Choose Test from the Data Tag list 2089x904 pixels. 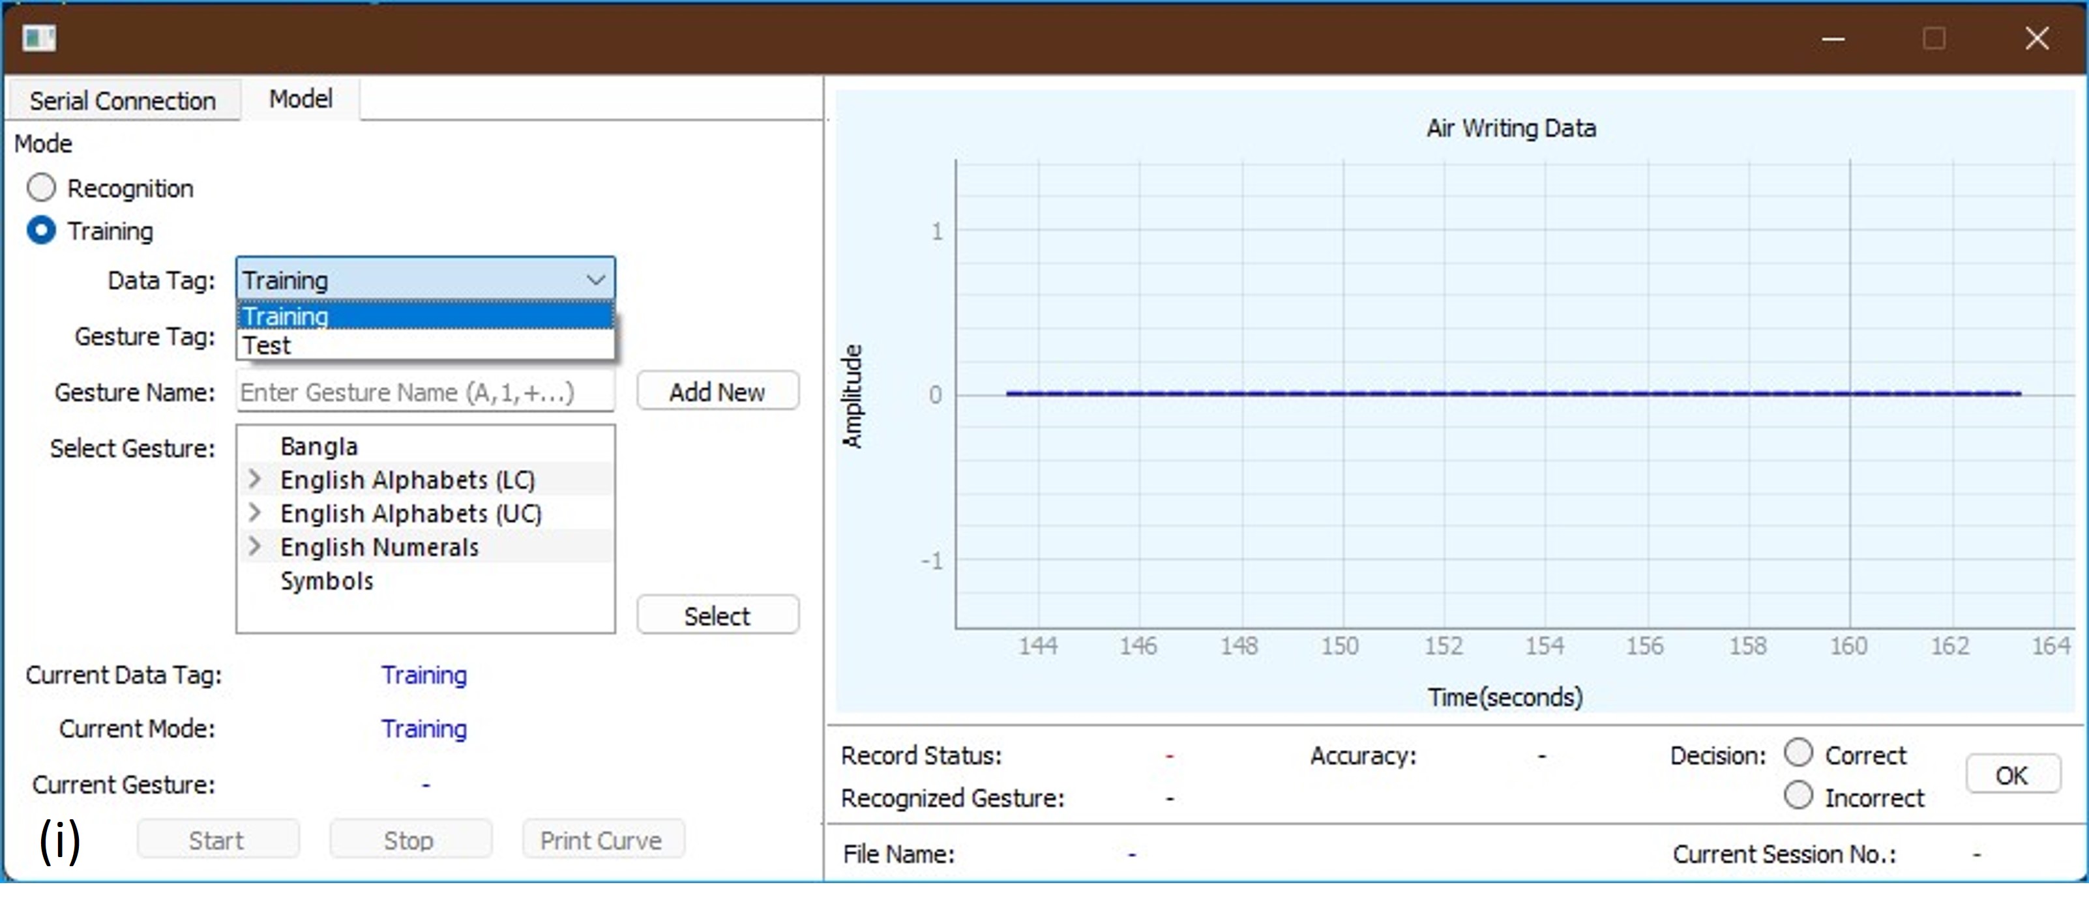[425, 346]
